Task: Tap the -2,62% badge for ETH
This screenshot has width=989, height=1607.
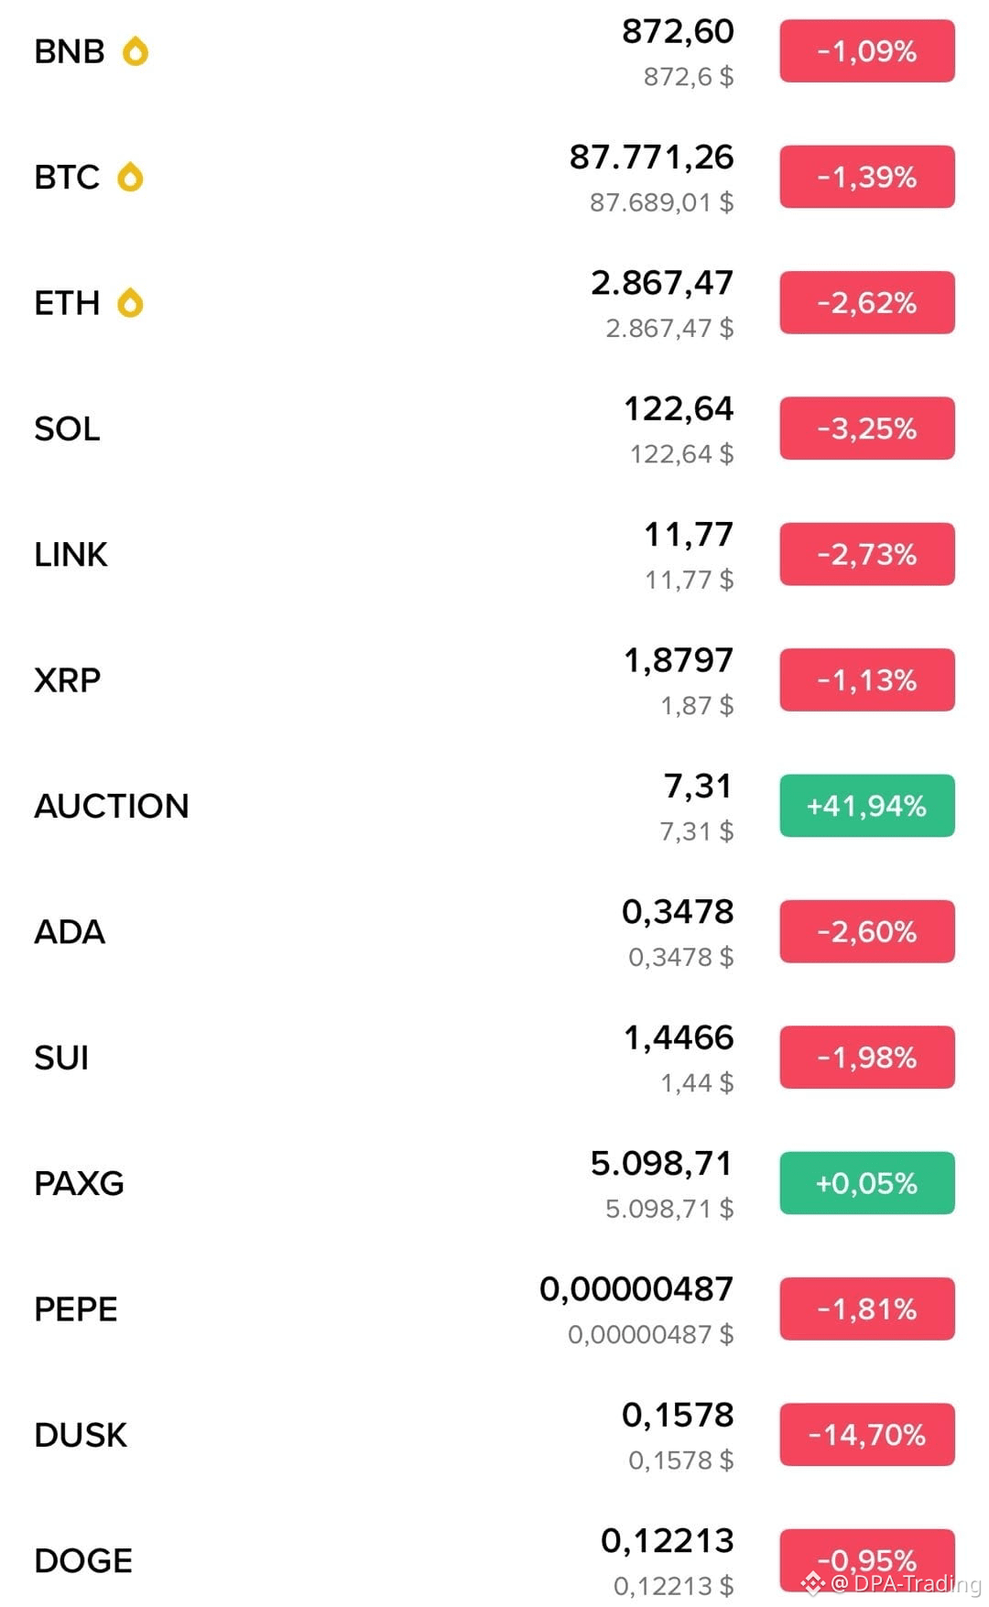Action: (x=867, y=303)
